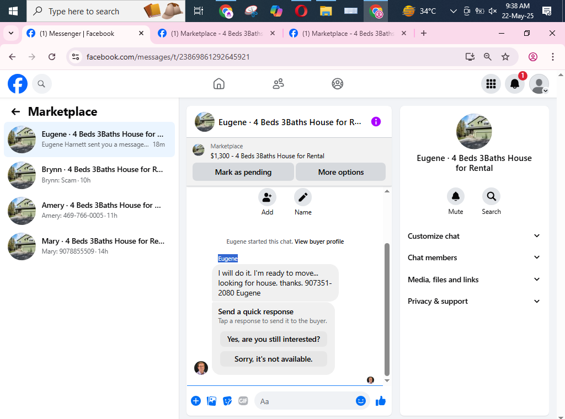
Task: Open the Brynn conversation in list
Action: pyautogui.click(x=89, y=175)
